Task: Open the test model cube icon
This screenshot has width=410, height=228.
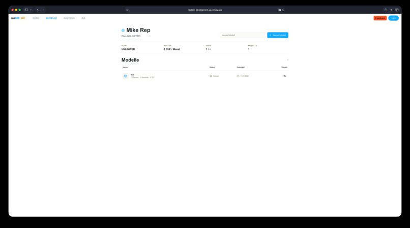Action: (x=126, y=76)
